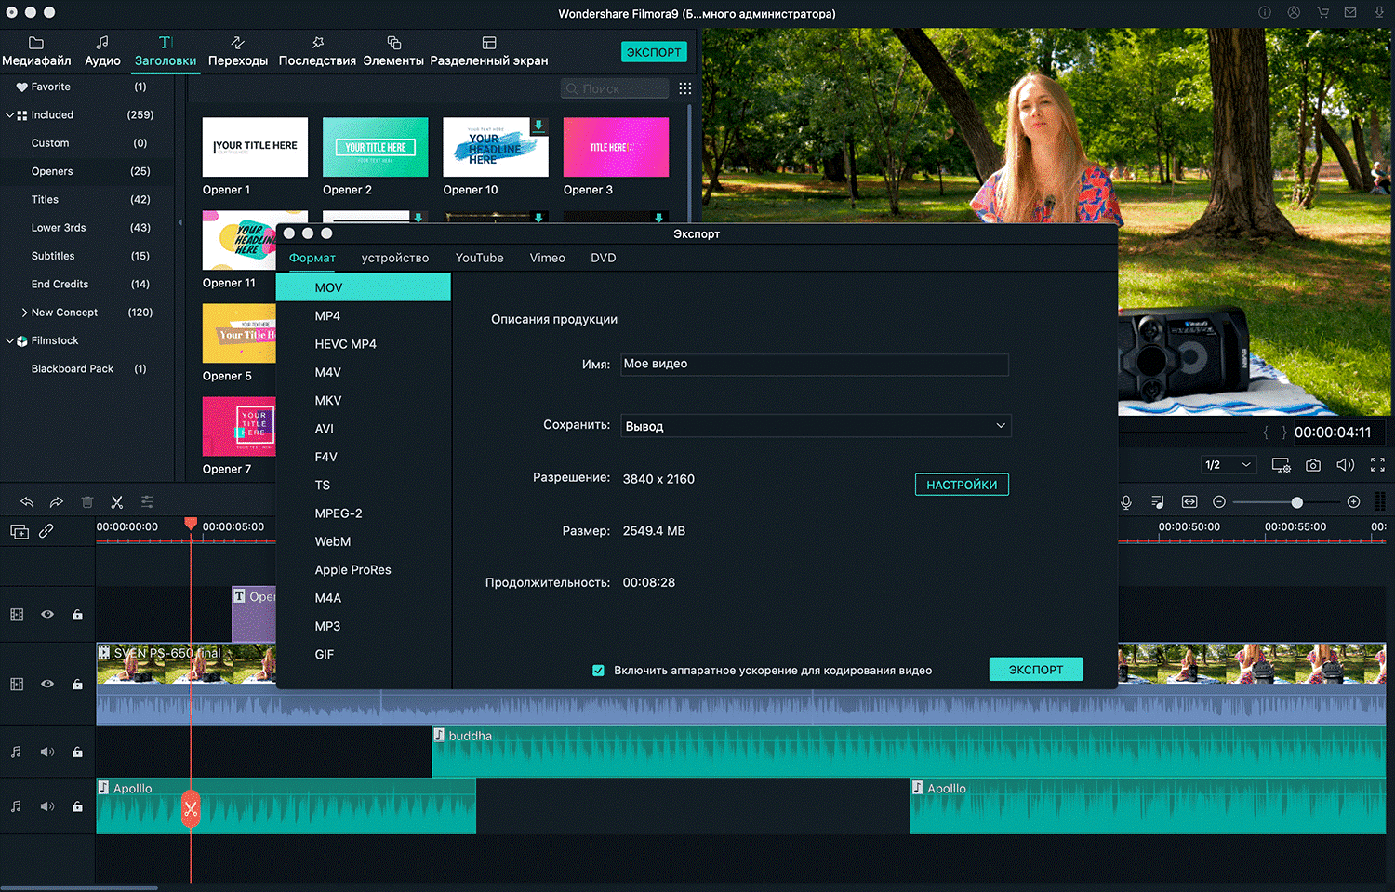The height and width of the screenshot is (892, 1395).
Task: Open the user account icon in title bar
Action: pos(1294,13)
